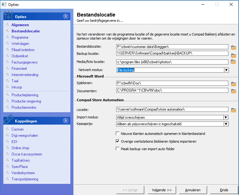Open Financieel settings
Image resolution: width=239 pixels, height=195 pixels.
pos(19,69)
